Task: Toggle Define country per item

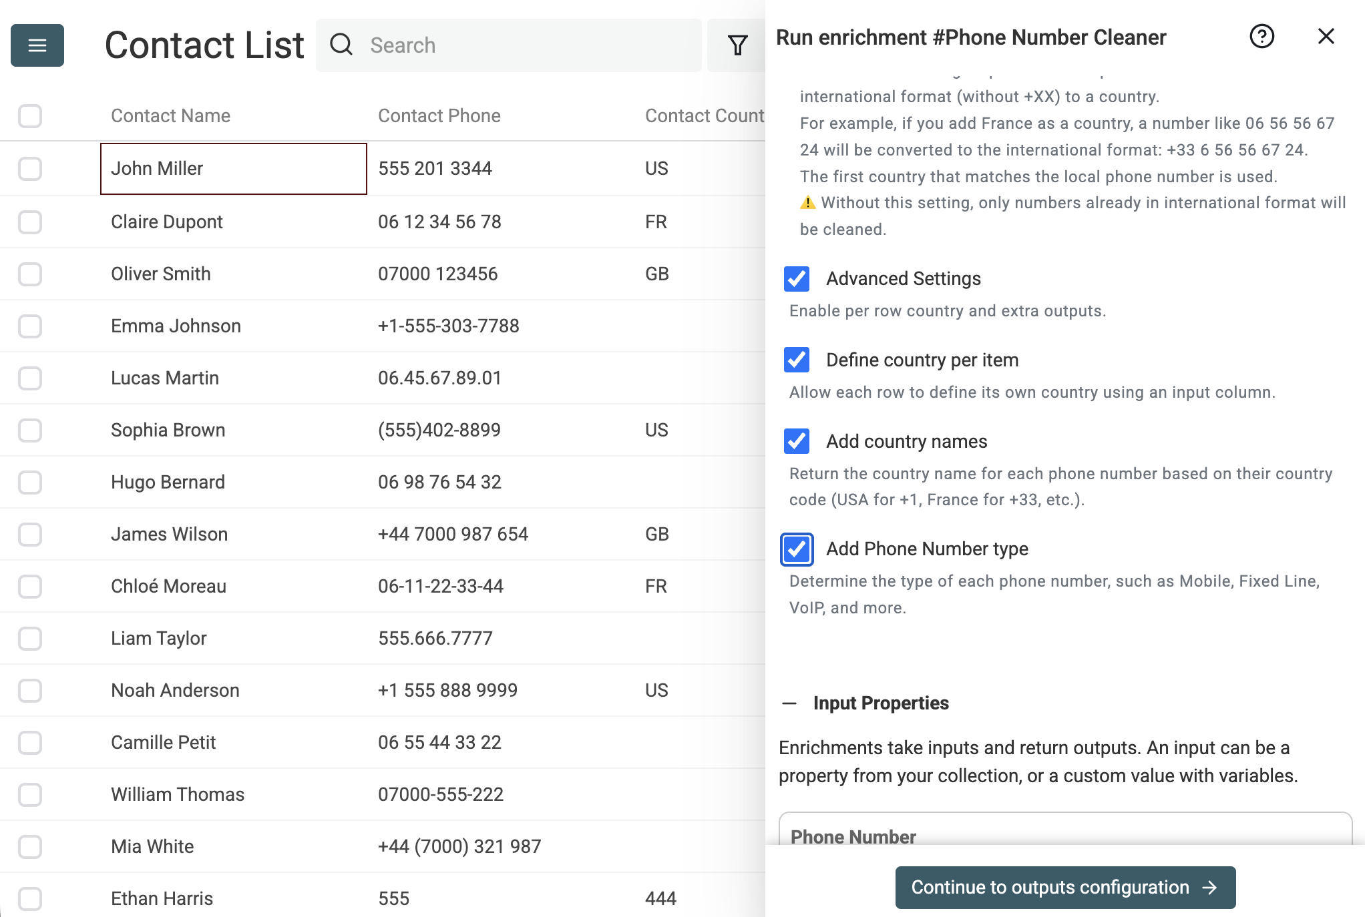Action: click(x=797, y=360)
